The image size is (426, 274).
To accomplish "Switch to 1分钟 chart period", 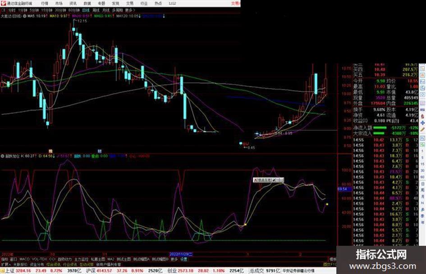I will click(x=23, y=10).
